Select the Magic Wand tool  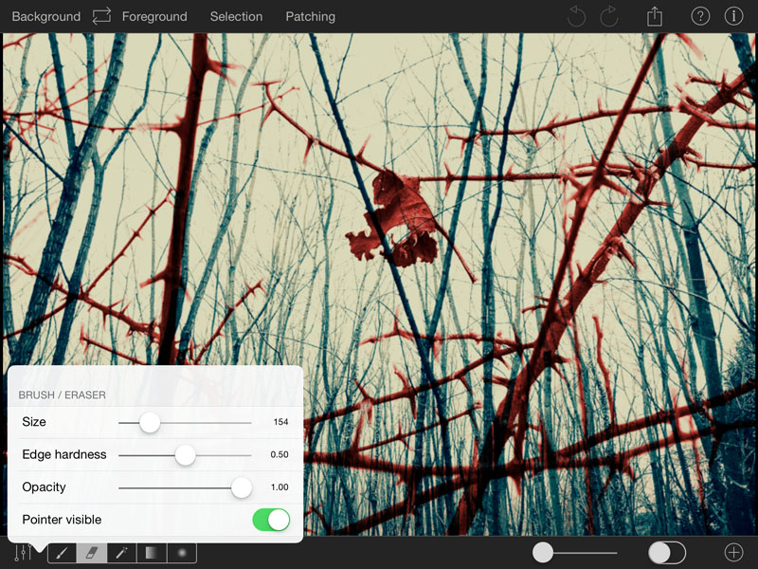[x=122, y=553]
